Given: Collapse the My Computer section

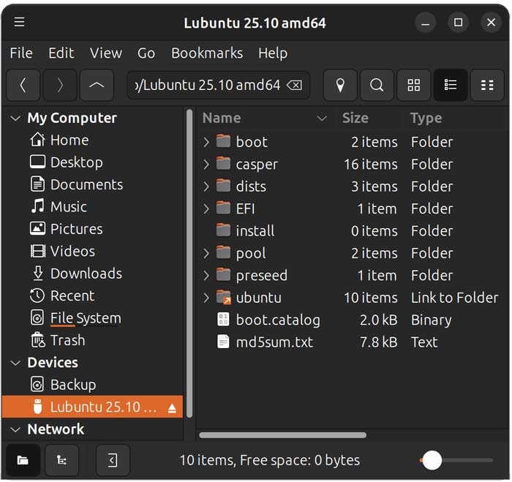Looking at the screenshot, I should [15, 118].
